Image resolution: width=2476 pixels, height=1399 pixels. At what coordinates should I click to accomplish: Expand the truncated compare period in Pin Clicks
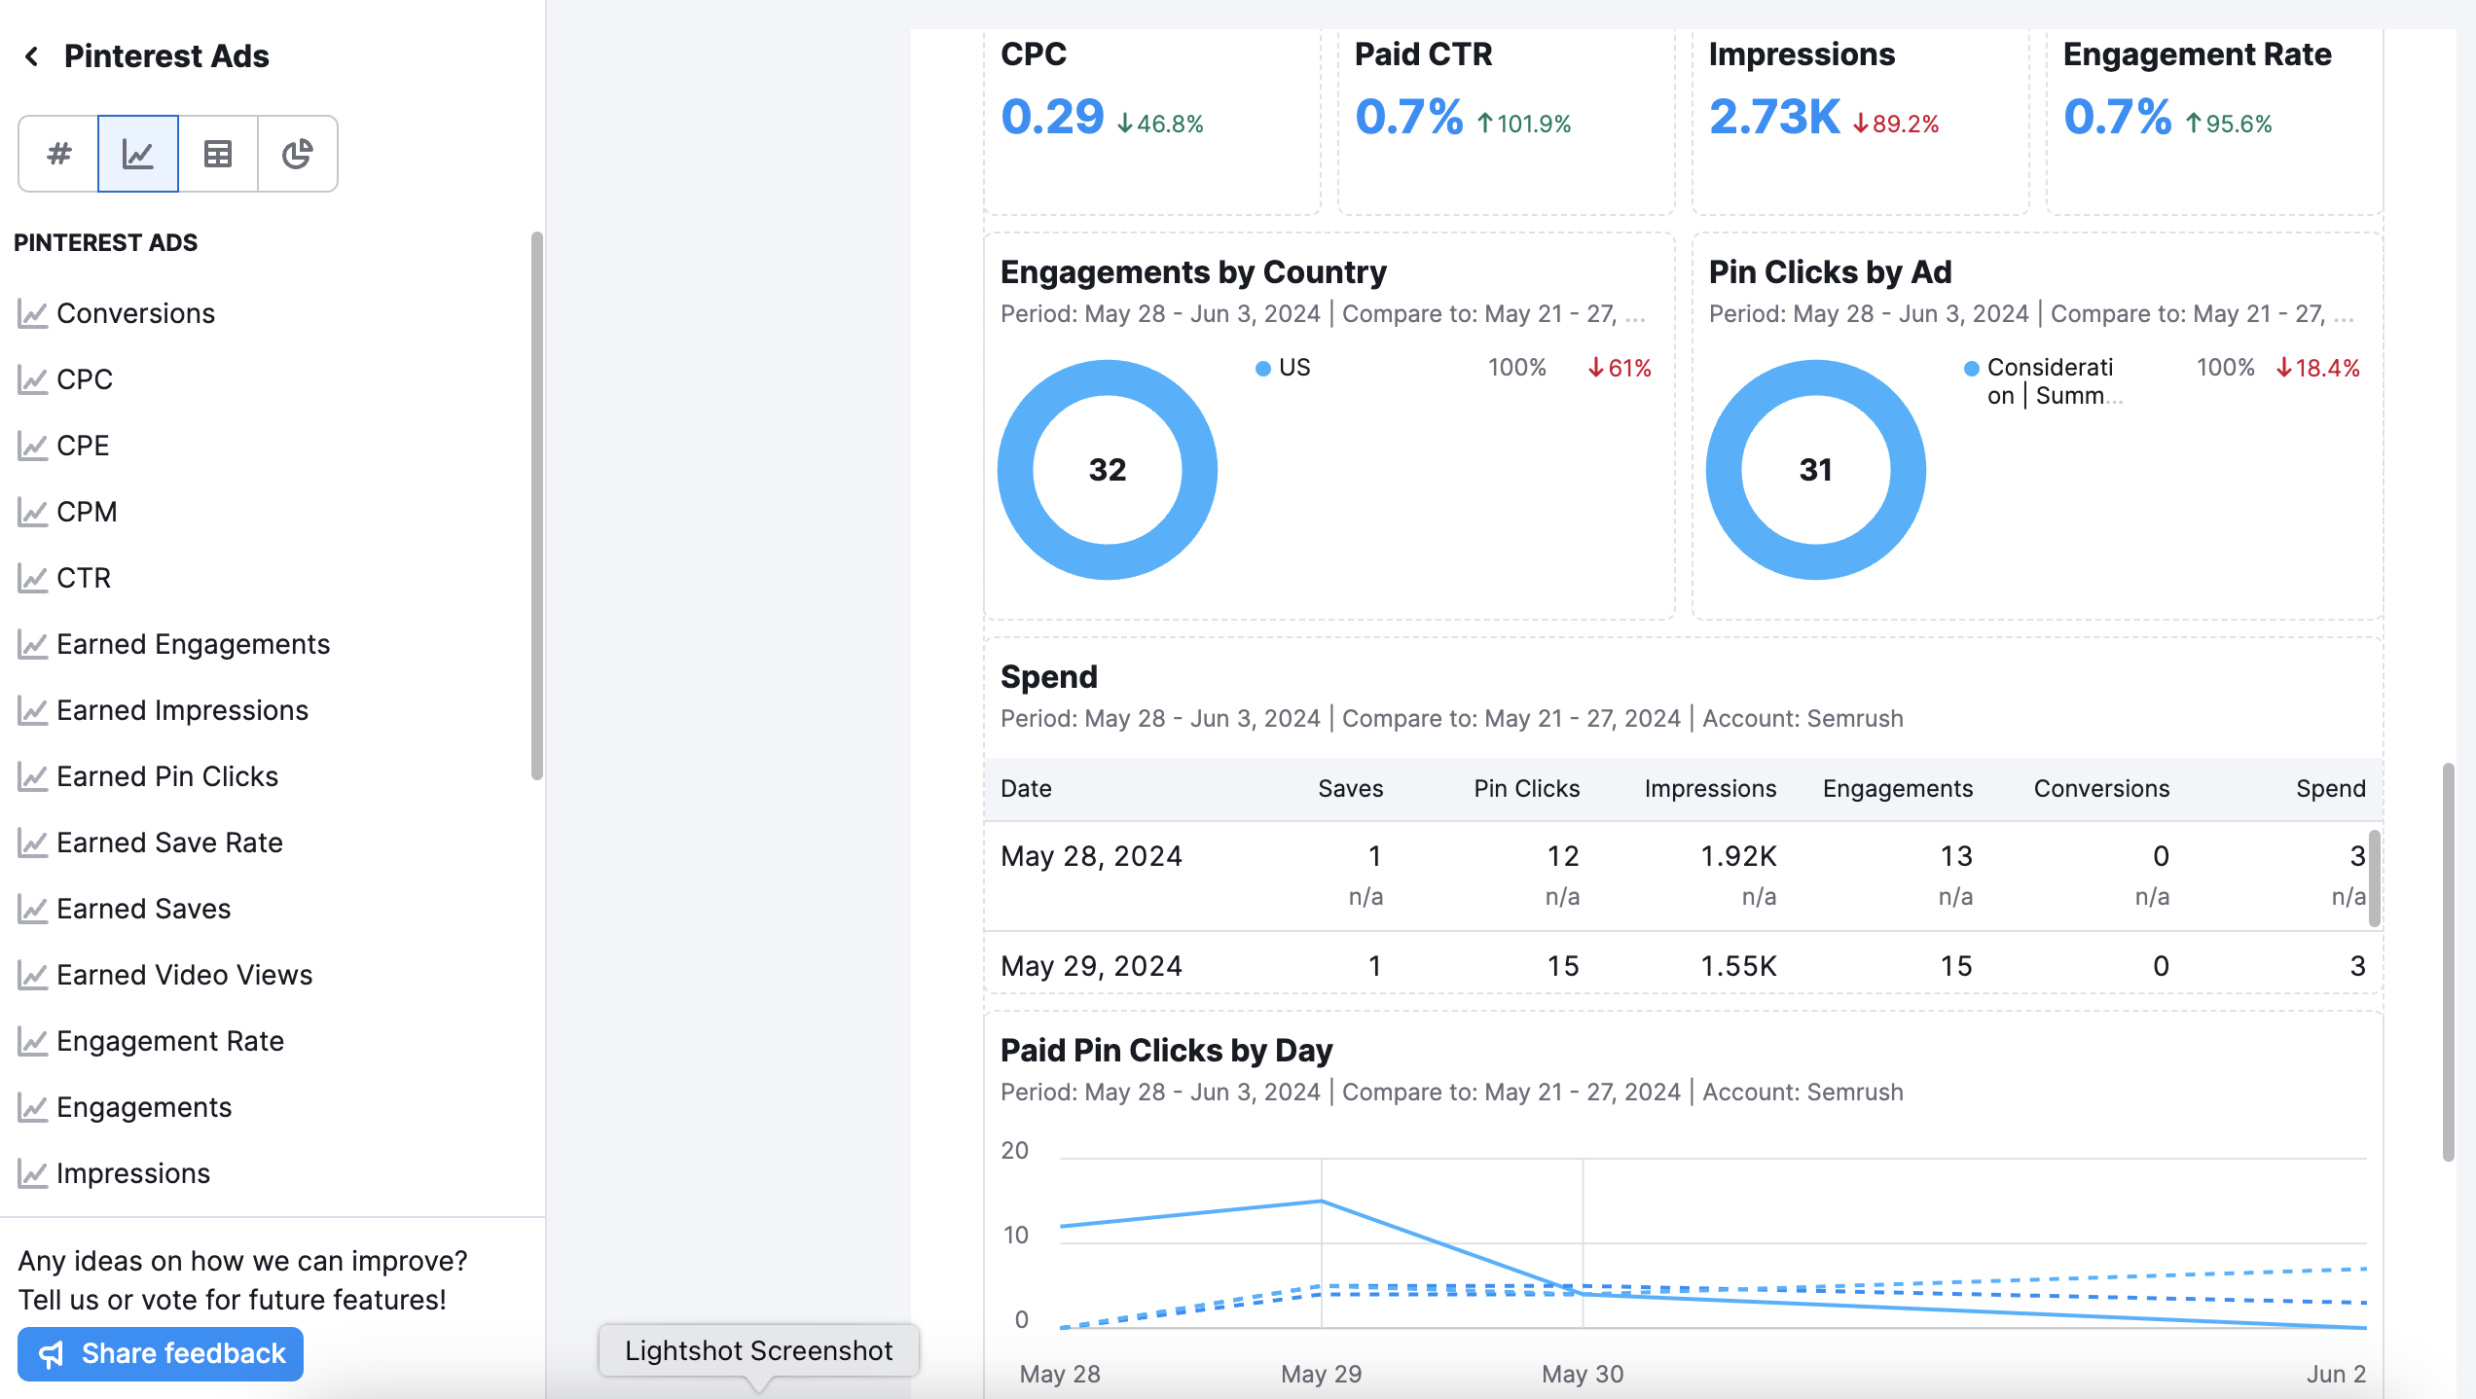[2348, 313]
